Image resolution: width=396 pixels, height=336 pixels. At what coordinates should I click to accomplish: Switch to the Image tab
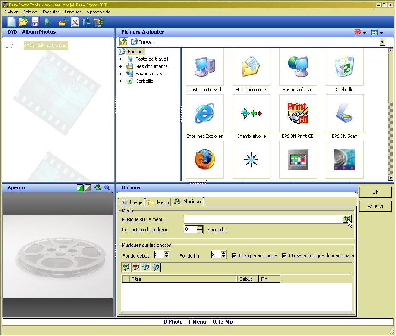(x=132, y=202)
